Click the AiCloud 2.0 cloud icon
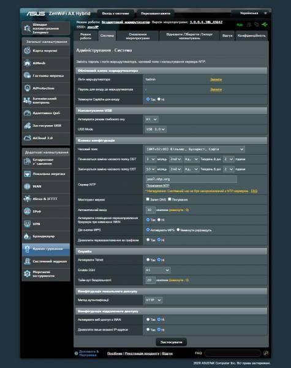The image size is (291, 368). click(x=27, y=138)
